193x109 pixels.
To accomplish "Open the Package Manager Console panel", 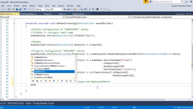I will (43, 103).
